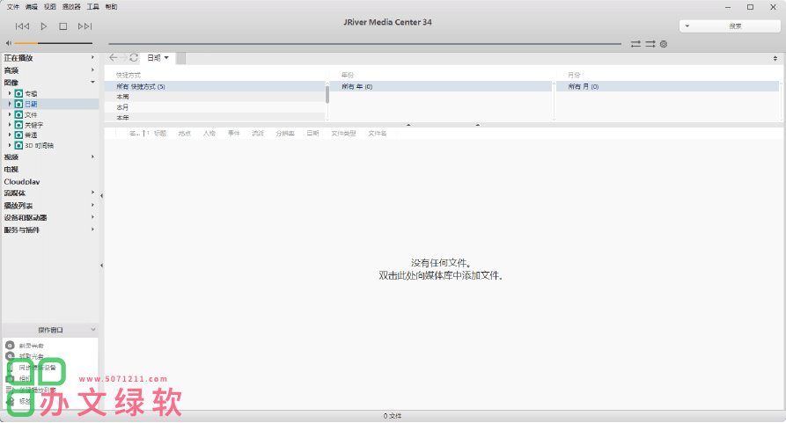
Task: Skip to the next track
Action: [84, 26]
